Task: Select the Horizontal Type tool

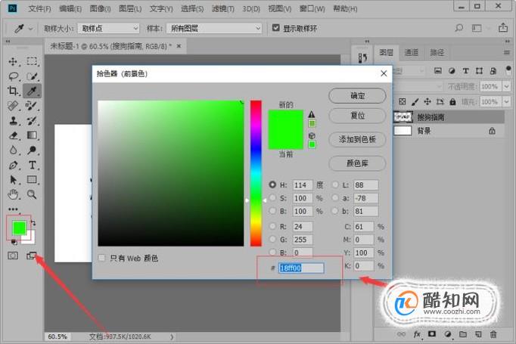Action: tap(33, 165)
